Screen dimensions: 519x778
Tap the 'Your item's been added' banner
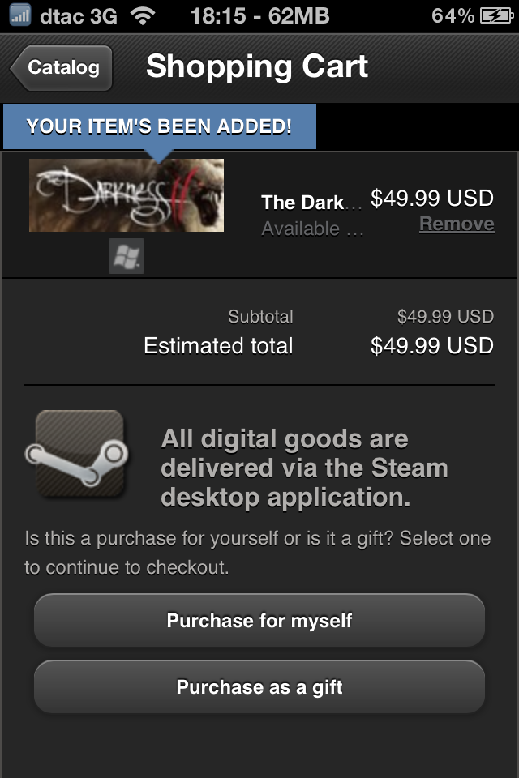click(x=159, y=126)
